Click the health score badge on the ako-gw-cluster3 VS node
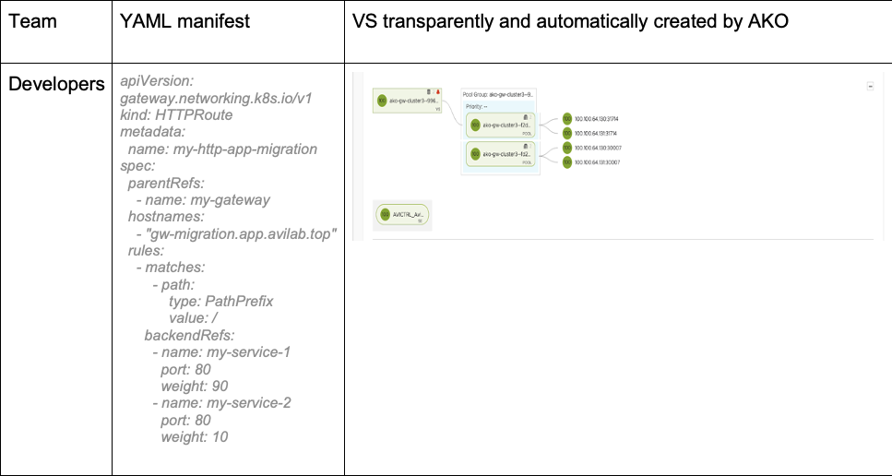Image resolution: width=892 pixels, height=476 pixels. tap(382, 100)
